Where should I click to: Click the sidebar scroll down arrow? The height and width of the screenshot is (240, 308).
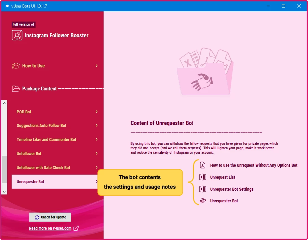coord(4,192)
